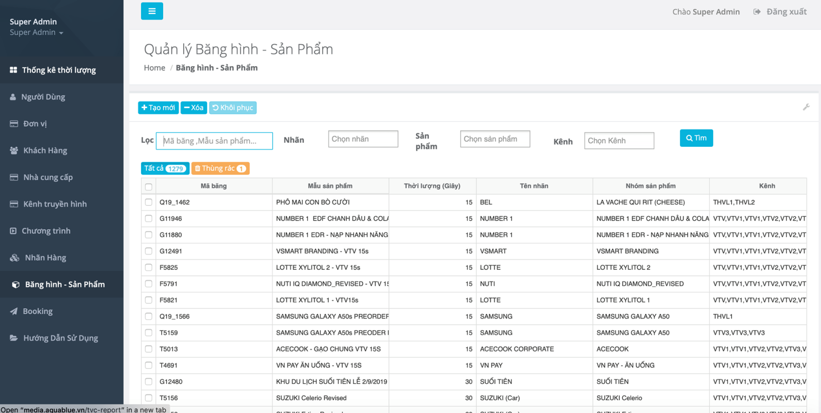Open the Chọn sản phẩm dropdown
Image resolution: width=821 pixels, height=413 pixels.
coord(495,139)
